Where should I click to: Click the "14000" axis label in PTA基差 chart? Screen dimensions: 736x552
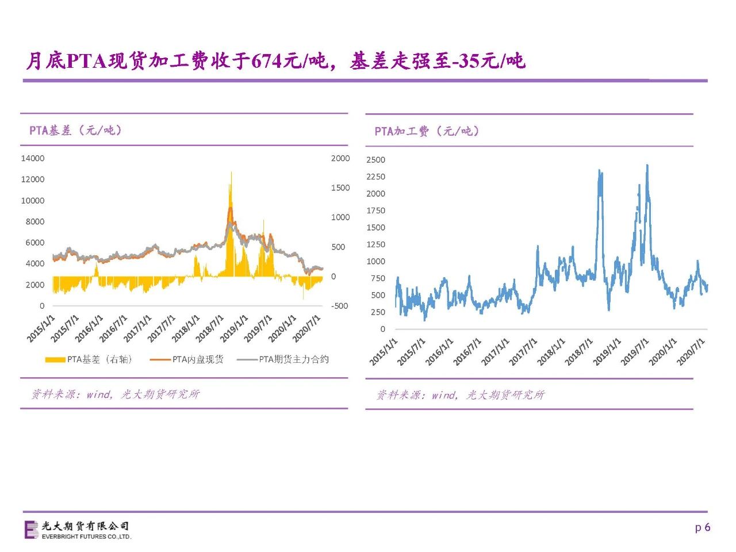pyautogui.click(x=33, y=158)
